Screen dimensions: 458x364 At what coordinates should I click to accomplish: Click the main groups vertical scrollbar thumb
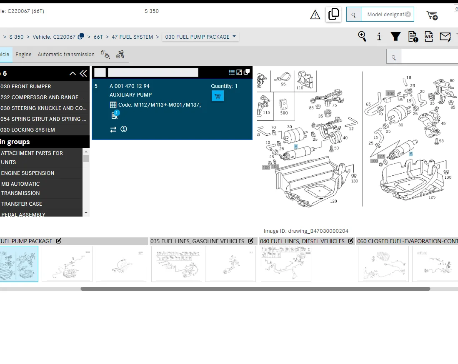pos(86,159)
